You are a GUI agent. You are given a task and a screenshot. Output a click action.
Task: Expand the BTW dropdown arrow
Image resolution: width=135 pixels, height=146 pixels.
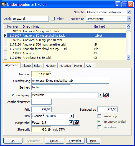point(71,116)
